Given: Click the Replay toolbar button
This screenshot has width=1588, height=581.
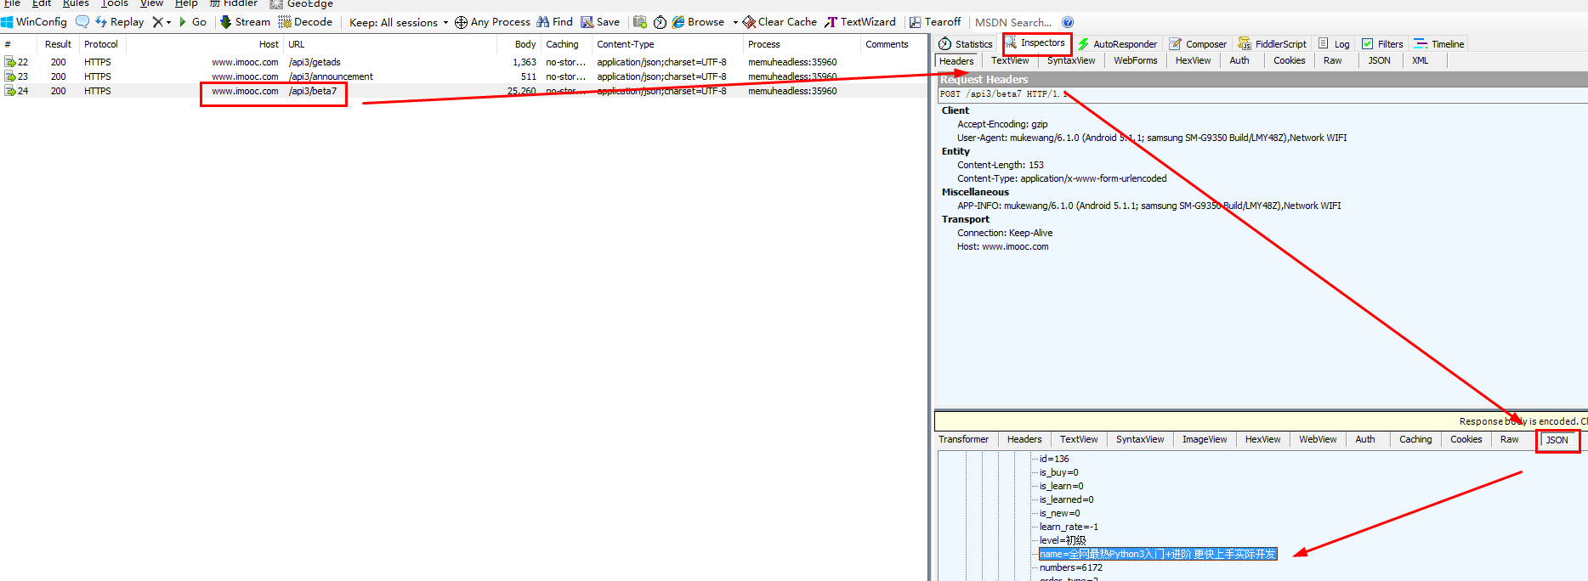Looking at the screenshot, I should tap(119, 22).
